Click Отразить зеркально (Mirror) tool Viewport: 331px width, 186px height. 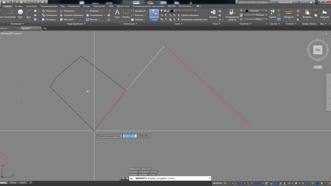coord(71,15)
